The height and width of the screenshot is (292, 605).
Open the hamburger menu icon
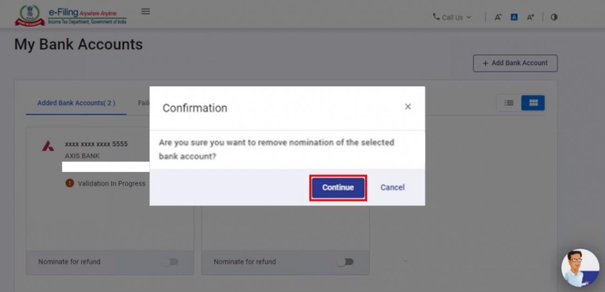[146, 11]
